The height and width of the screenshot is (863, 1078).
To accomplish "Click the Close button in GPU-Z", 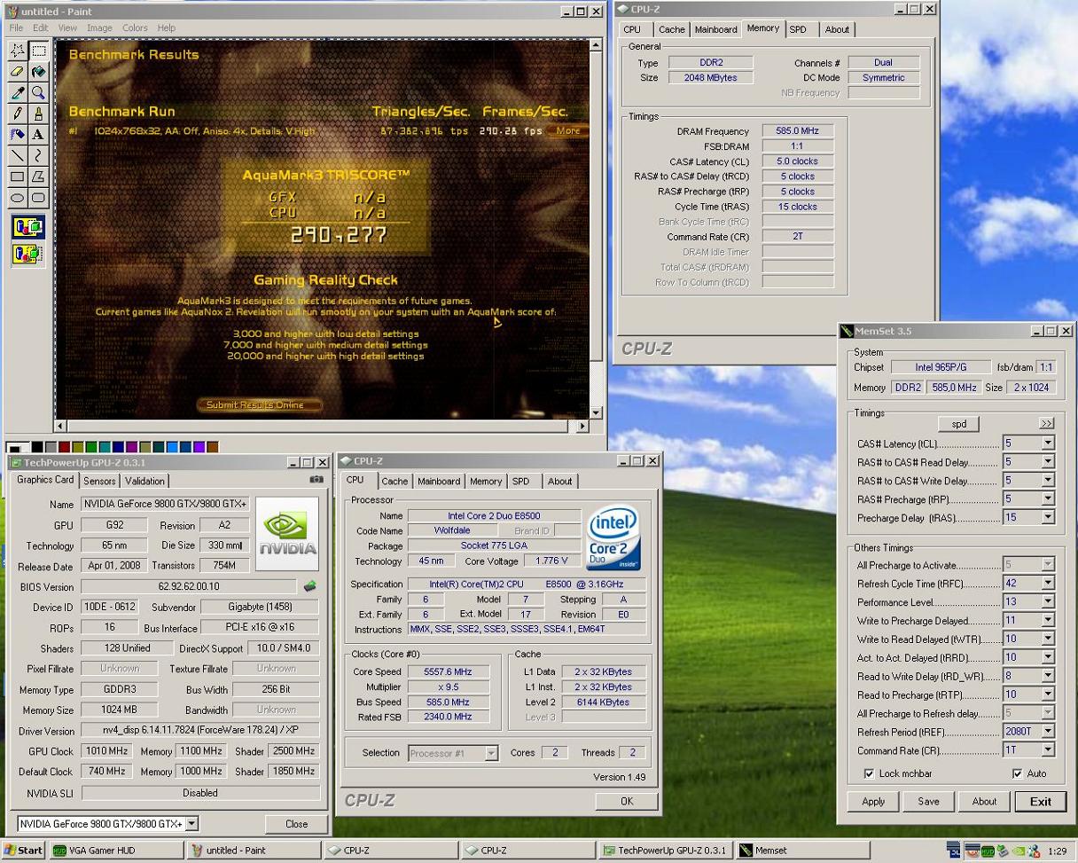I will [x=296, y=824].
